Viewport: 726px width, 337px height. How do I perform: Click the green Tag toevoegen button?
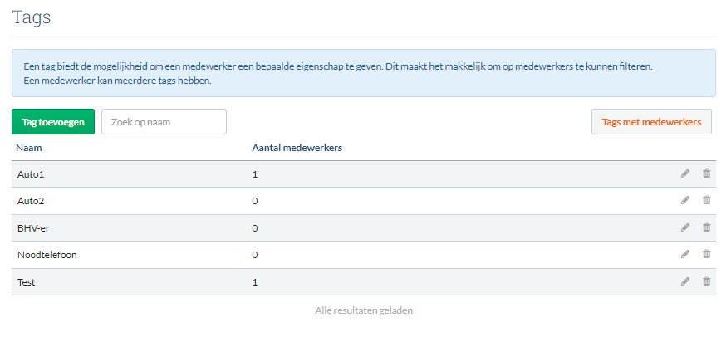pos(53,122)
